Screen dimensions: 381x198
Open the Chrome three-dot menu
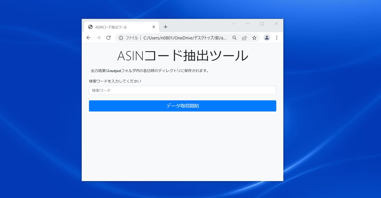[276, 38]
